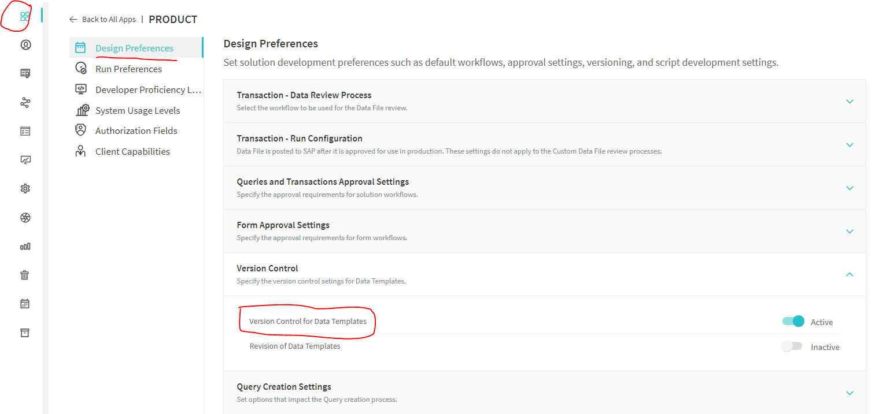Expand Query Creation Settings chevron
Screen dimensions: 890x414
click(x=850, y=393)
